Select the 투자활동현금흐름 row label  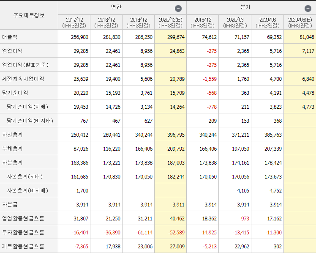coord(23,232)
